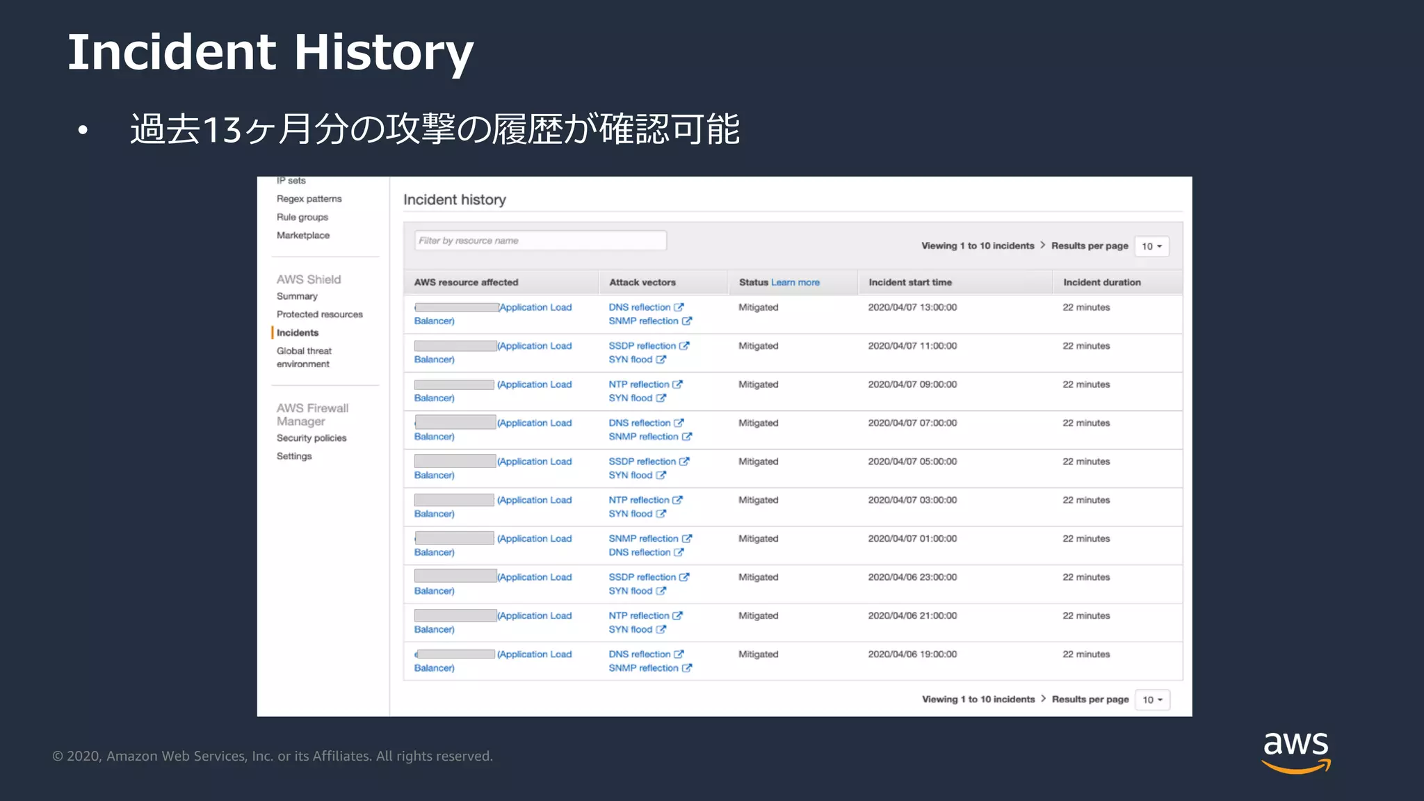Open external link icon beside SYN flood in 21:00:00 row

(661, 629)
